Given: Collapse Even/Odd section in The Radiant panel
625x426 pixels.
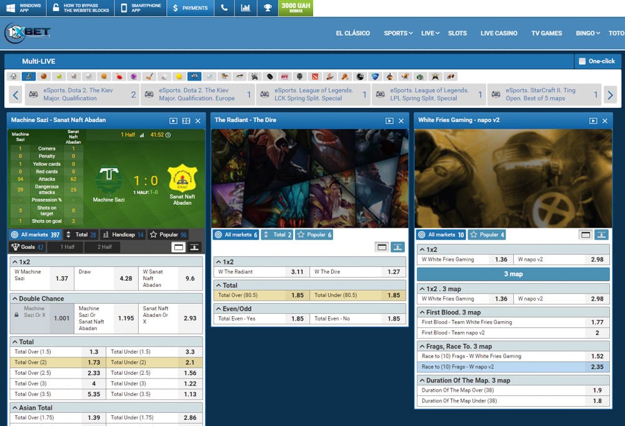Looking at the screenshot, I should point(310,309).
